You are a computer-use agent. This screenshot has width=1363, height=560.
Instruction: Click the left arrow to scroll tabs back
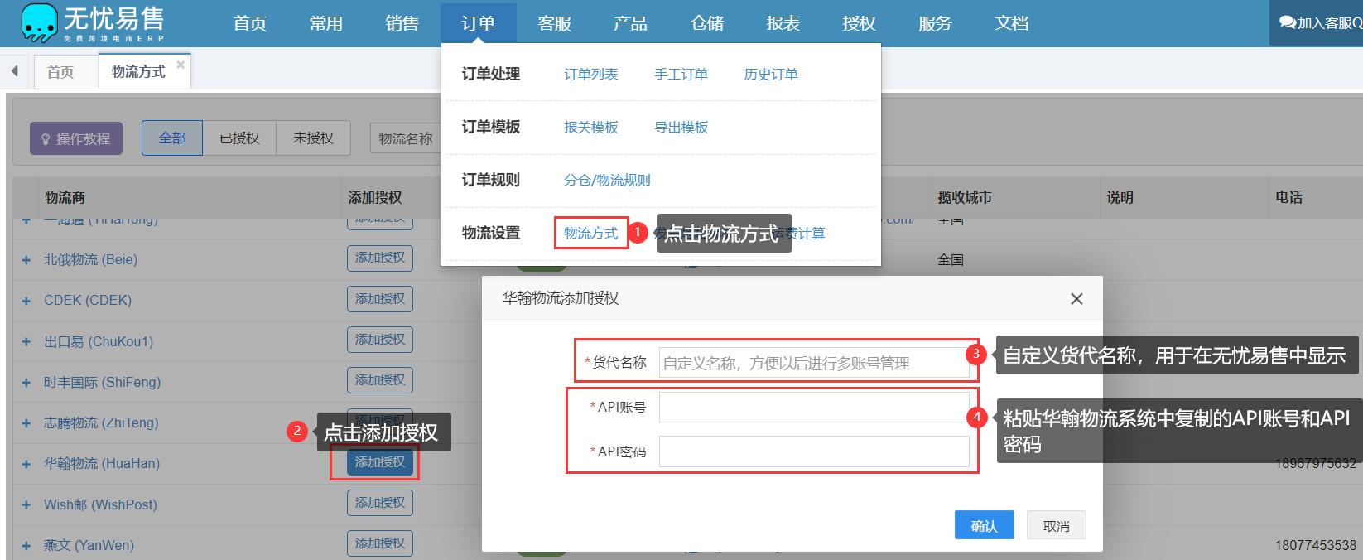[x=14, y=71]
